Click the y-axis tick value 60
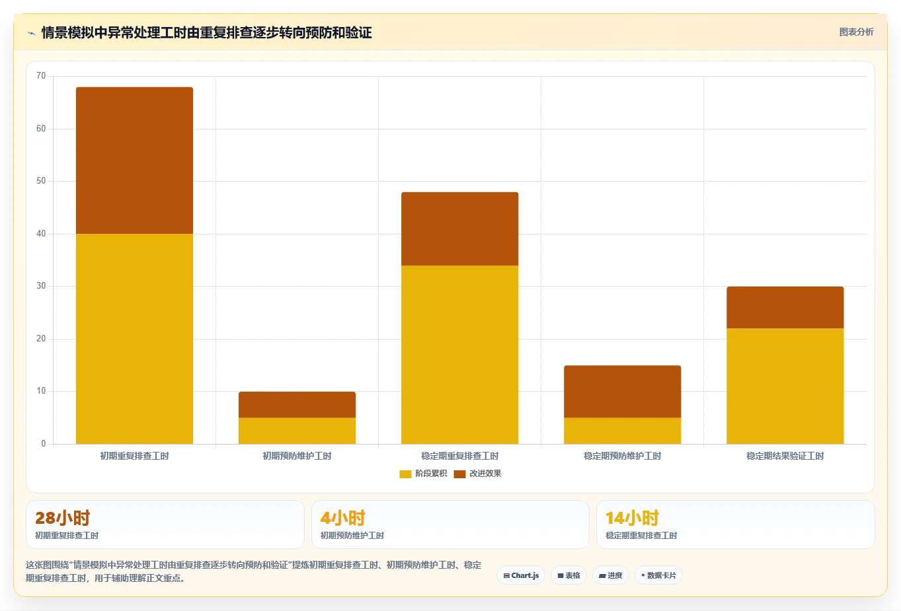The image size is (901, 611). point(41,129)
